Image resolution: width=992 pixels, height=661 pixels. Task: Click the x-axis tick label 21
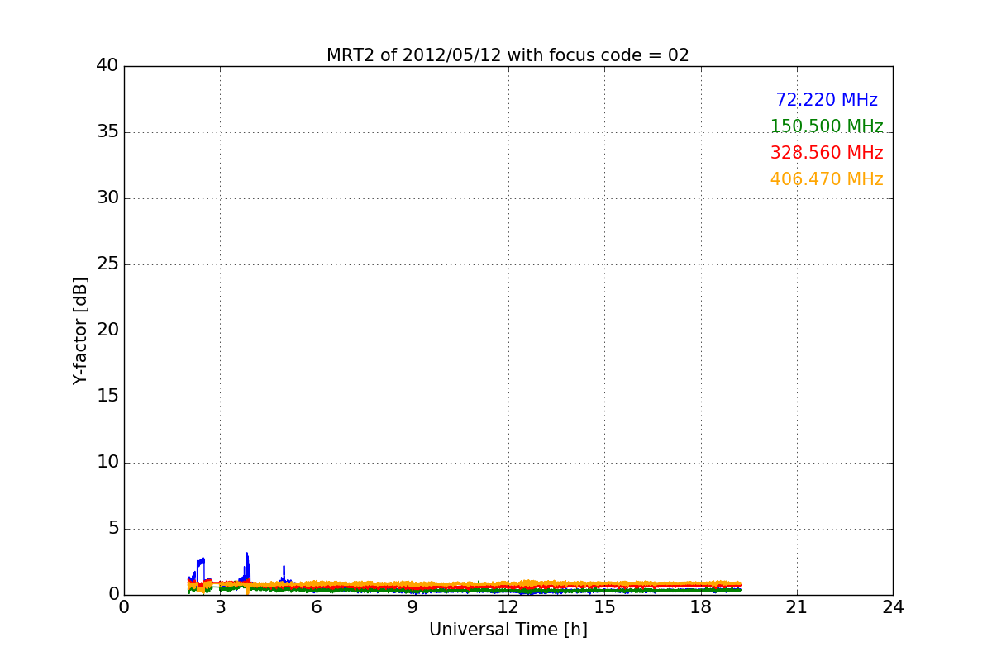797,607
